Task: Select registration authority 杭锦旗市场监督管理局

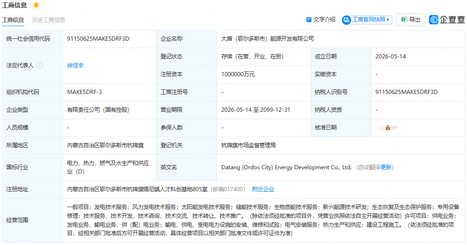Action: point(248,145)
